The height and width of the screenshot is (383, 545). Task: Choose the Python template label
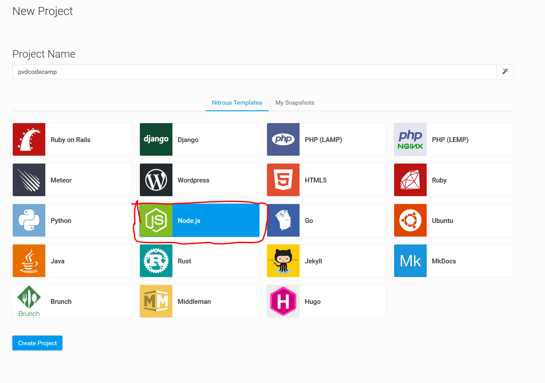(x=61, y=221)
